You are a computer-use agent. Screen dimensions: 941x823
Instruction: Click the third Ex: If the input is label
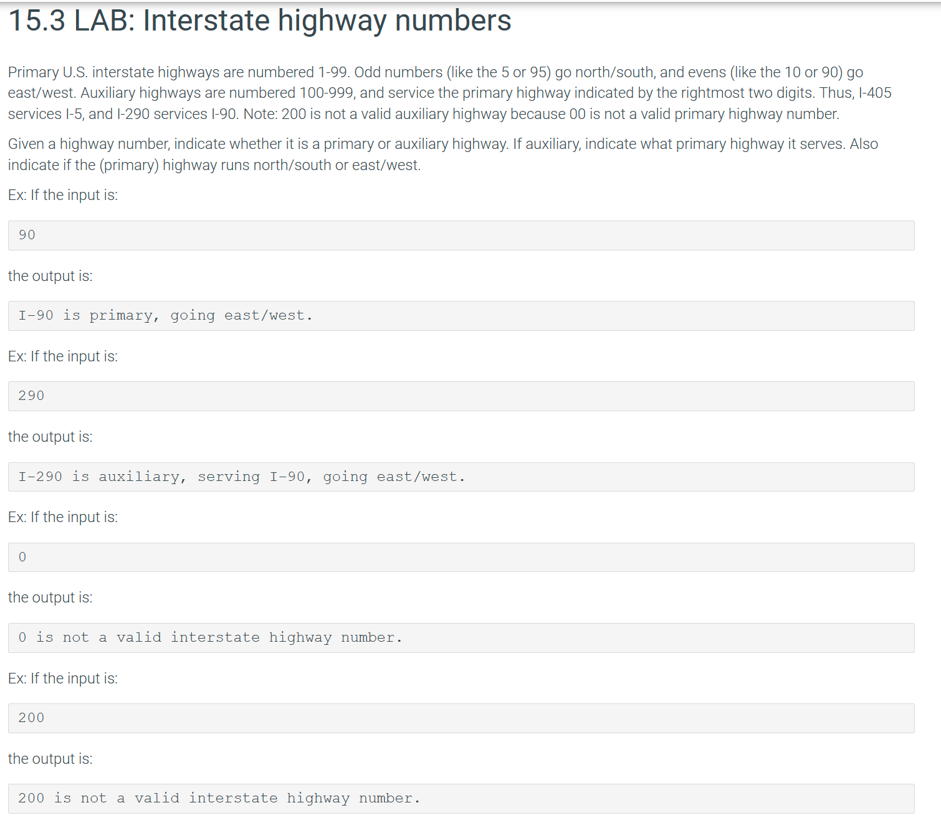62,516
